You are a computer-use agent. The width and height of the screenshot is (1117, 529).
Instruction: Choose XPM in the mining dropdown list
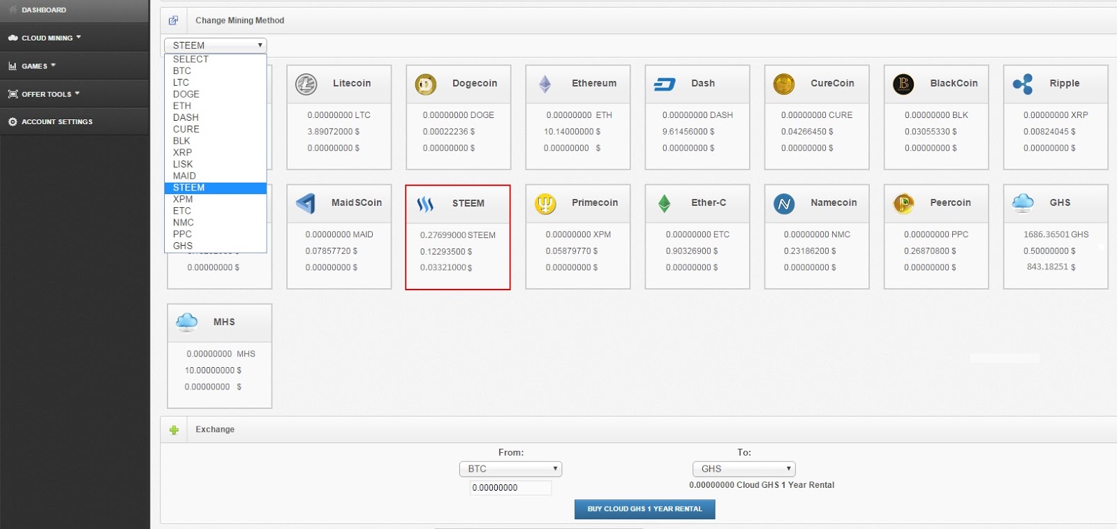pyautogui.click(x=216, y=199)
